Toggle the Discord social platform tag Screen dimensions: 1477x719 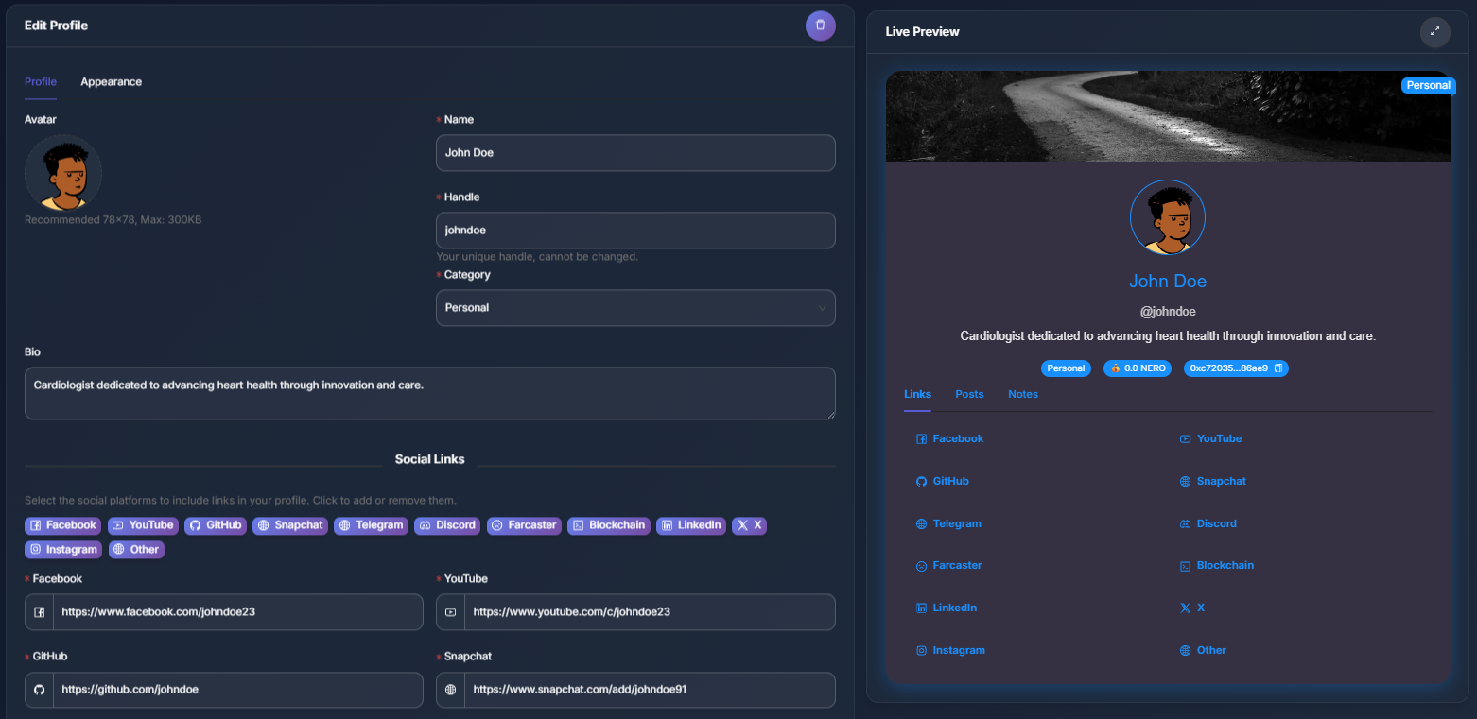click(447, 525)
